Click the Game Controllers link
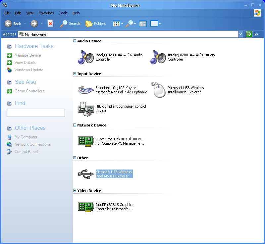Image resolution: width=265 pixels, height=244 pixels. (x=29, y=91)
